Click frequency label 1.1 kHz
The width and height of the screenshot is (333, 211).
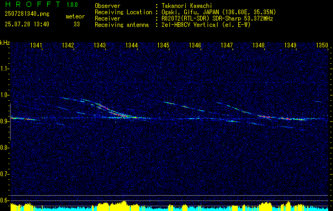[4, 69]
